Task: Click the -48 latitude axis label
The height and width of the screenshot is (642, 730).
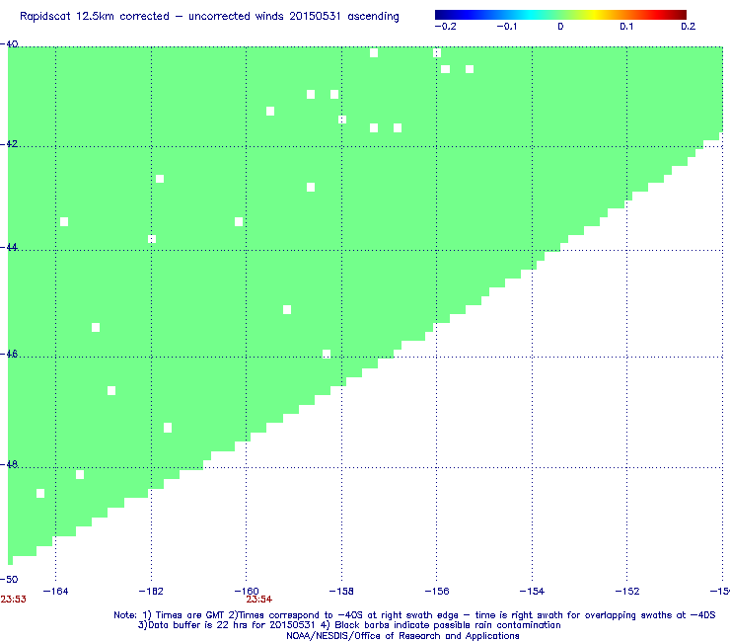Action: click(x=9, y=464)
